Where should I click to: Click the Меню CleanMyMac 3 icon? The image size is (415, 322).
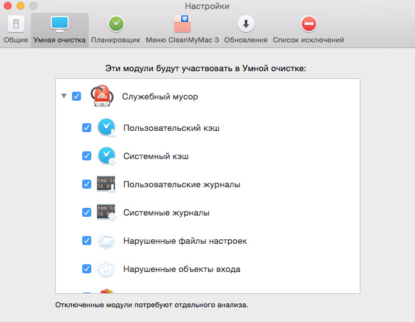[182, 24]
